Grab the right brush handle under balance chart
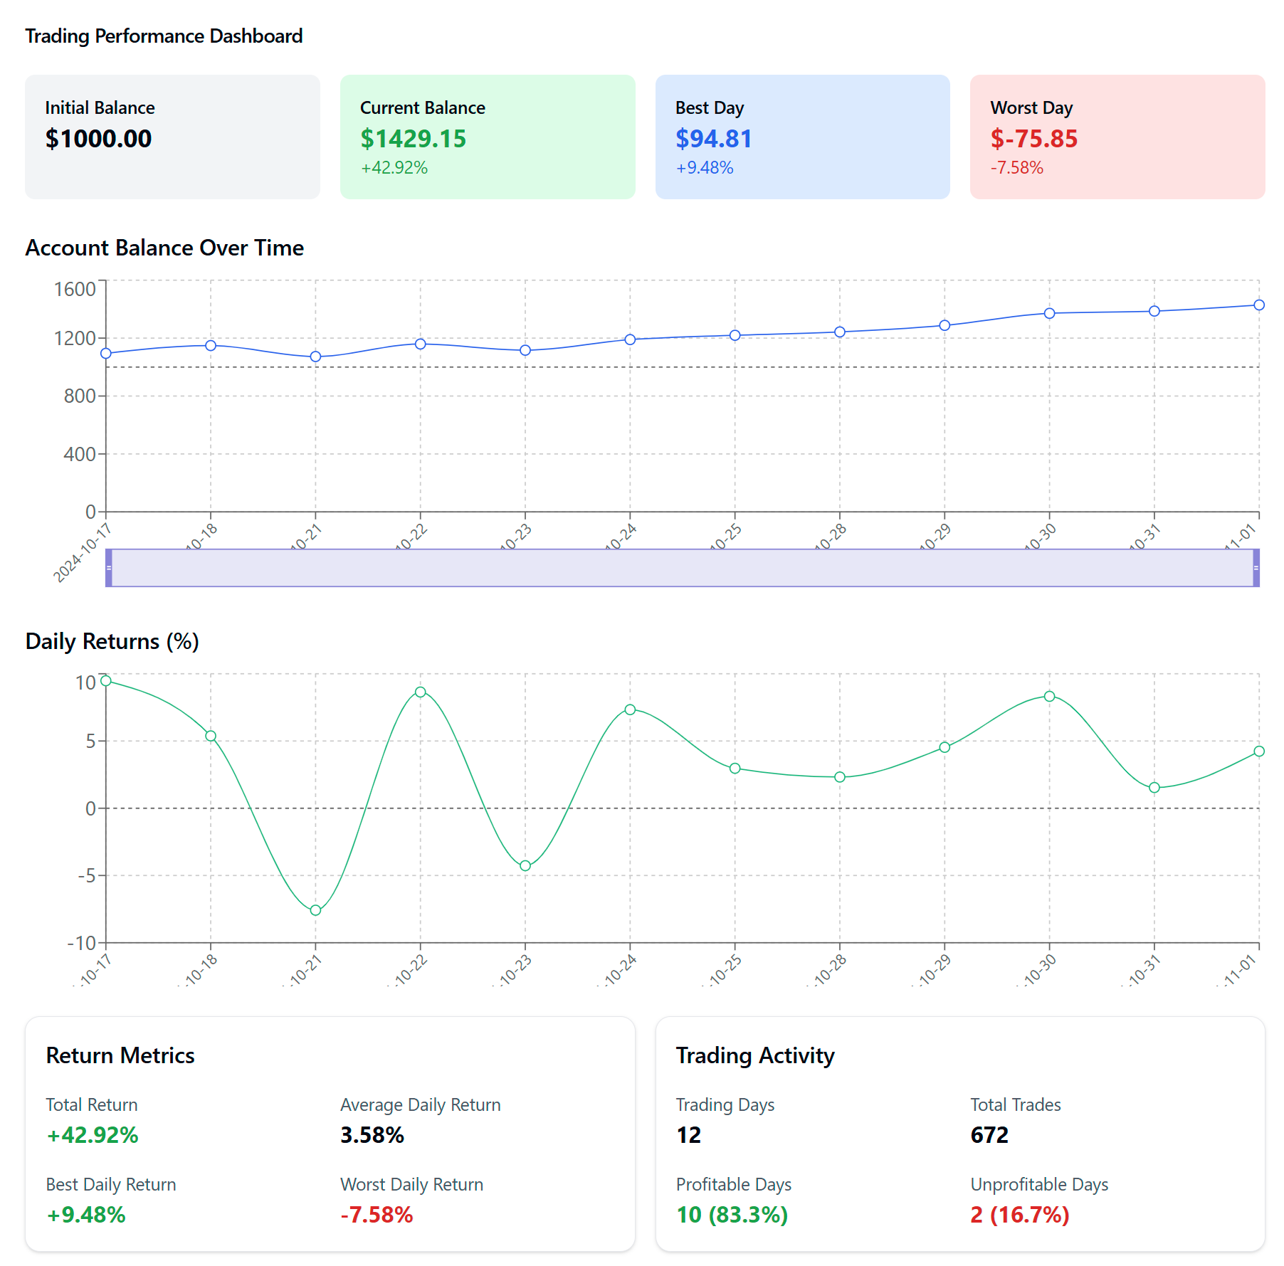 tap(1256, 568)
